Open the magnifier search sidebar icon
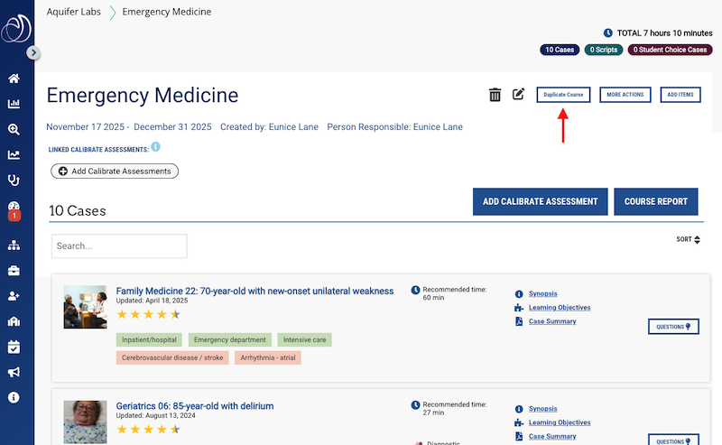 [14, 129]
